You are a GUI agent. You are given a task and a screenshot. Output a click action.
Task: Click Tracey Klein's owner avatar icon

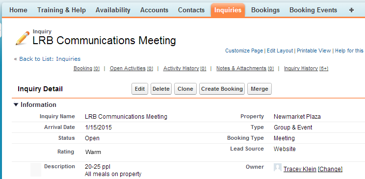point(278,167)
